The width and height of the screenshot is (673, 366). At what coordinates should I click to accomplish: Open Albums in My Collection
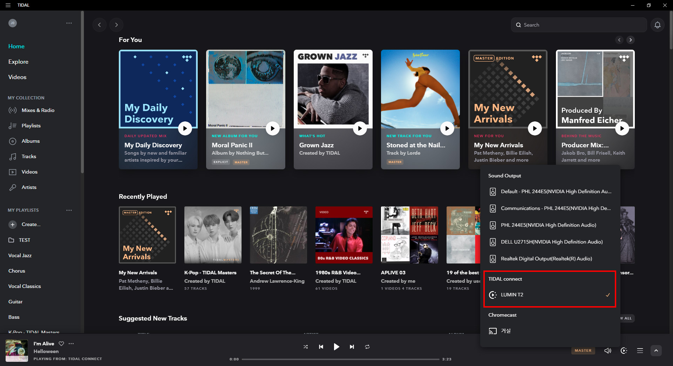30,141
